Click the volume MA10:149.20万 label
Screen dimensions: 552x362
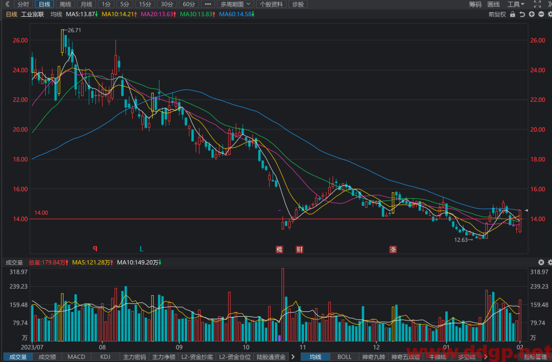pyautogui.click(x=139, y=262)
